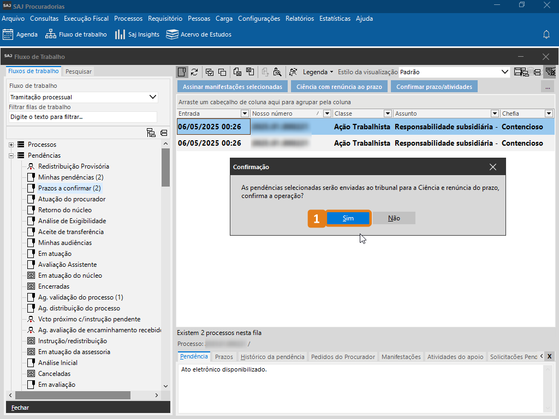The height and width of the screenshot is (419, 559).
Task: Click Vcto próximo c/instrução pendente icon
Action: point(31,319)
